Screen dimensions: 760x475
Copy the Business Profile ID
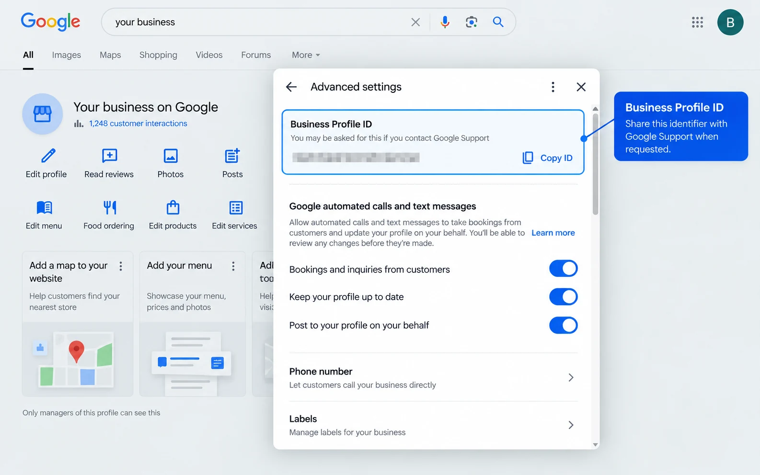(547, 158)
